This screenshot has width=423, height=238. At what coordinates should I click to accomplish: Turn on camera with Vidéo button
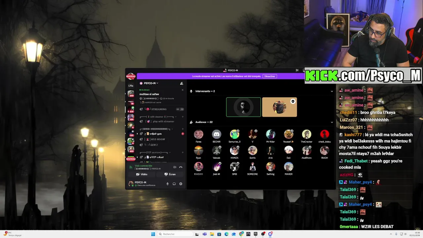point(142,174)
